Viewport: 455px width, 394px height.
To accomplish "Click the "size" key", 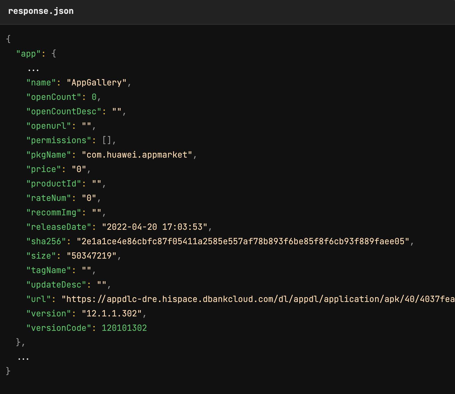I will click(41, 256).
